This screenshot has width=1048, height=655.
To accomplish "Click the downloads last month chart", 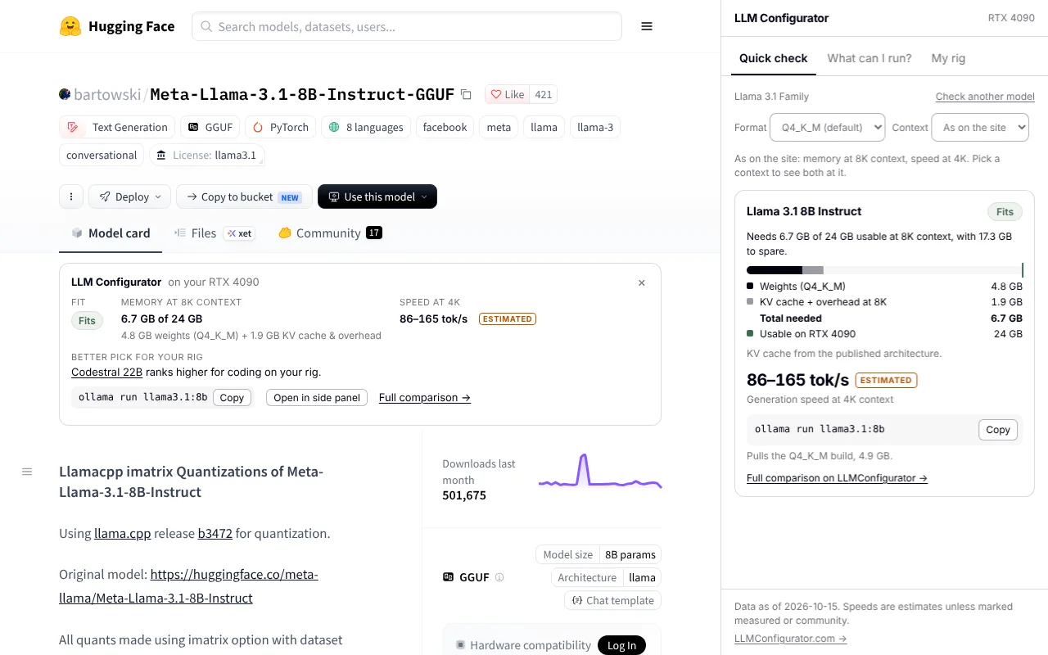I will [x=600, y=472].
